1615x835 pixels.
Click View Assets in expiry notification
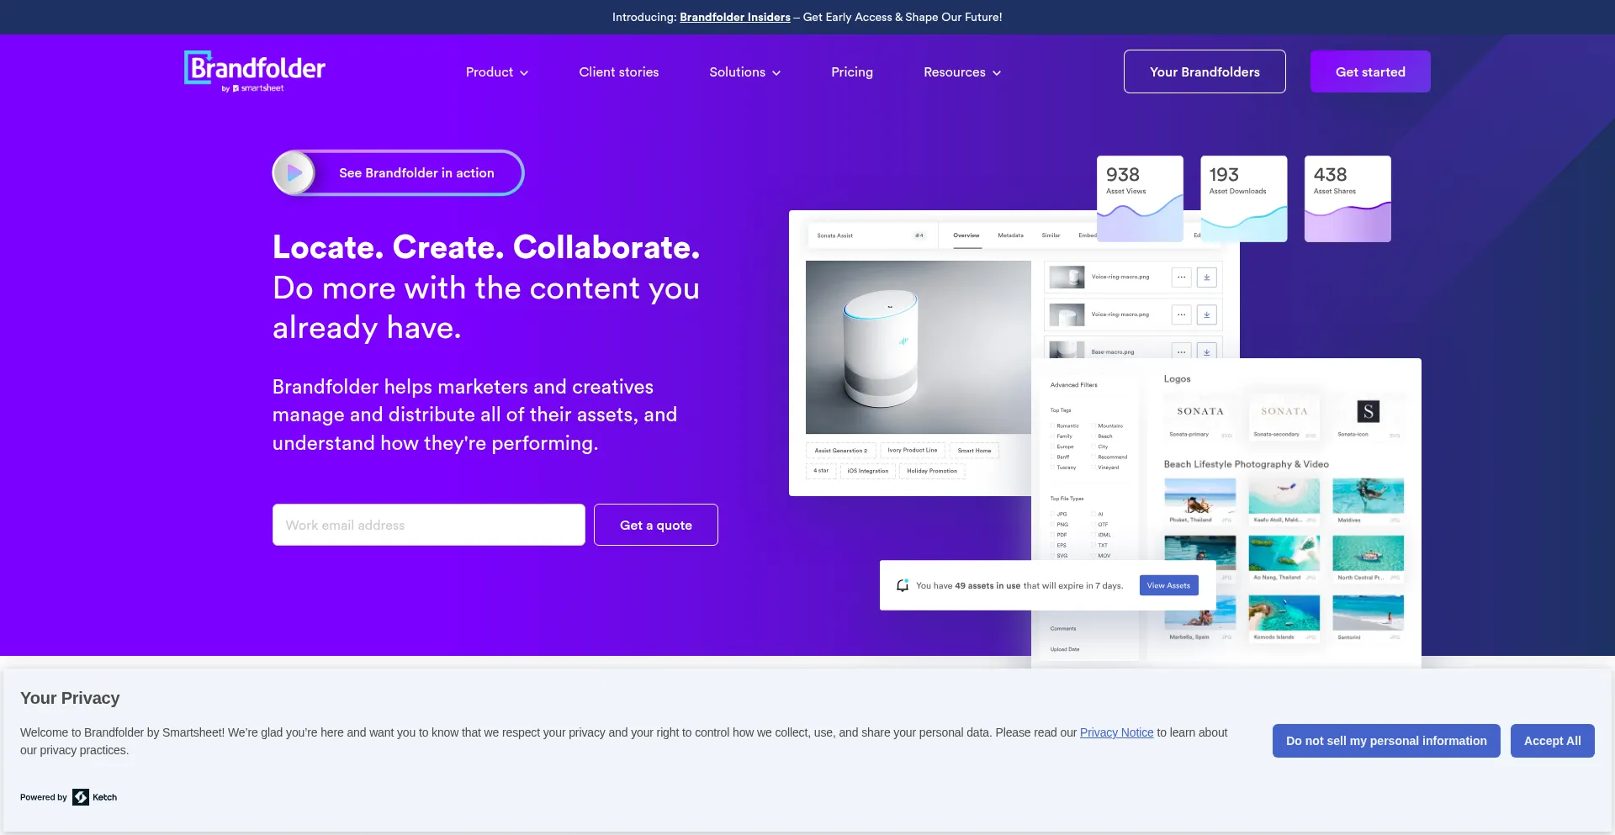1168,585
